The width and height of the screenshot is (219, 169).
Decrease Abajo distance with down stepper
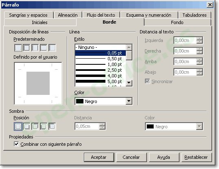[199, 74]
